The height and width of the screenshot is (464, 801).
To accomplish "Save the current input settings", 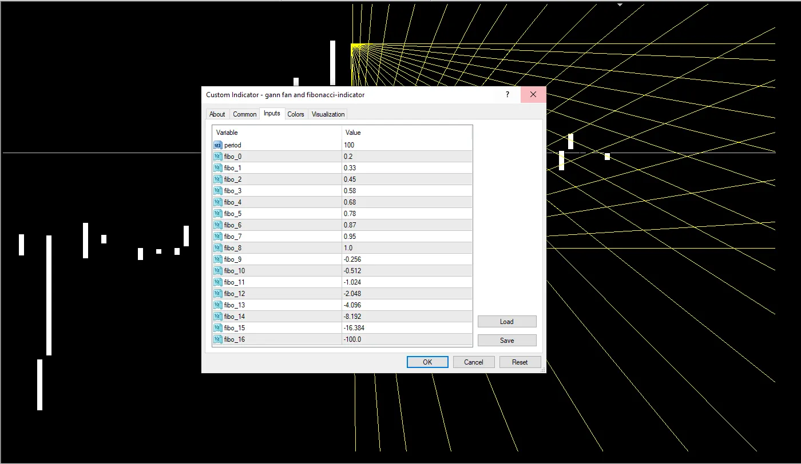I will (x=507, y=341).
